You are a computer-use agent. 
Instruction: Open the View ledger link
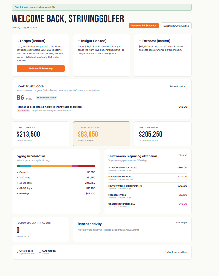pos(181,223)
